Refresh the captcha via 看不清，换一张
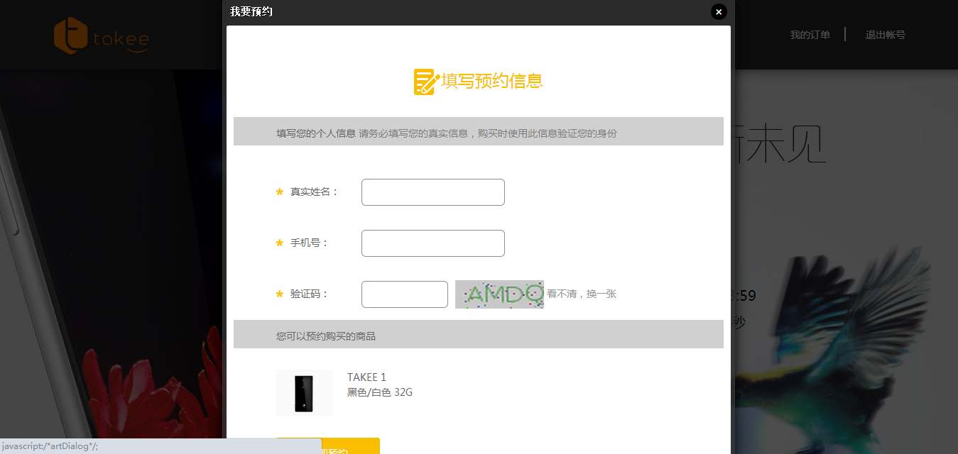The image size is (958, 454). tap(582, 294)
